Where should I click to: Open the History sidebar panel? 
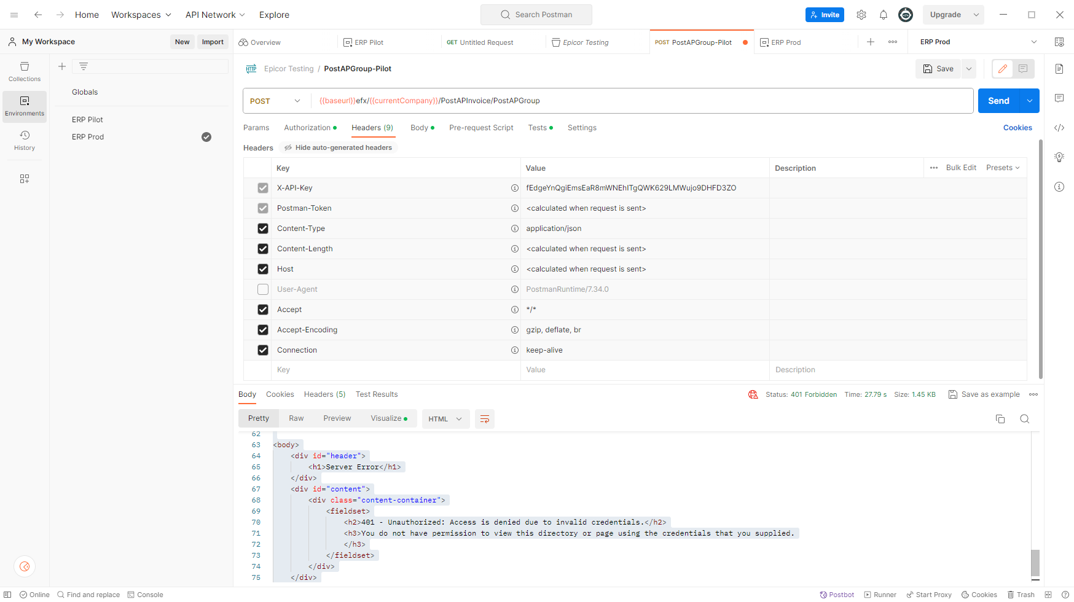pos(25,140)
